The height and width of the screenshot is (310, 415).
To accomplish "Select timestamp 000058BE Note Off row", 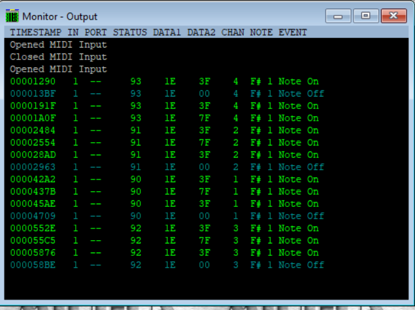I will [x=167, y=265].
